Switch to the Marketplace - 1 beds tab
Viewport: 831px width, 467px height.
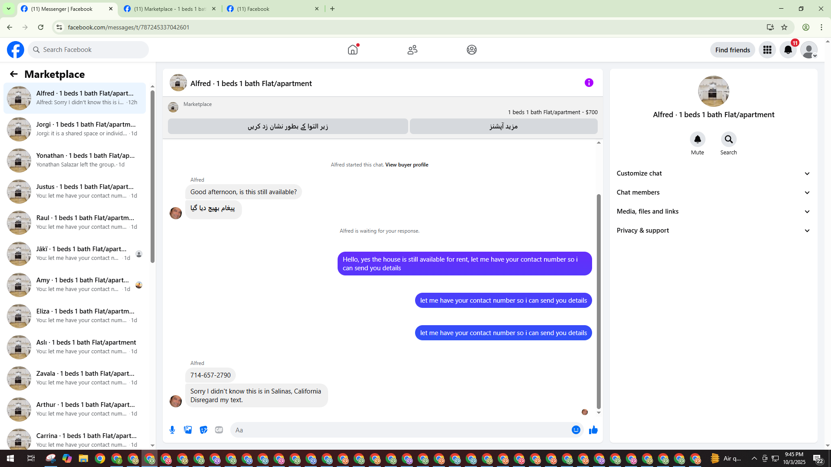(170, 9)
